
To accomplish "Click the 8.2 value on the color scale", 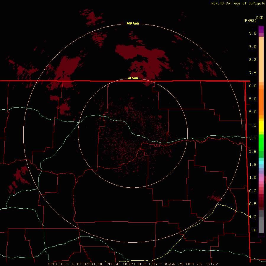I will (253, 59).
